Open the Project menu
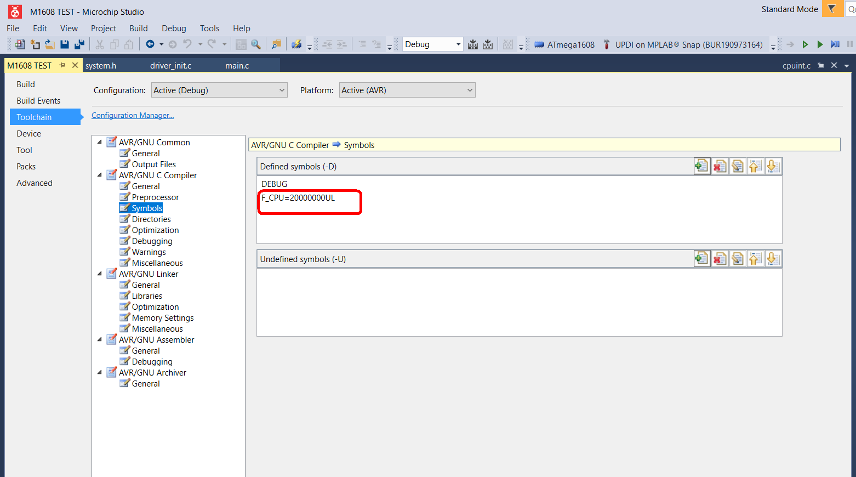The image size is (856, 477). point(104,29)
